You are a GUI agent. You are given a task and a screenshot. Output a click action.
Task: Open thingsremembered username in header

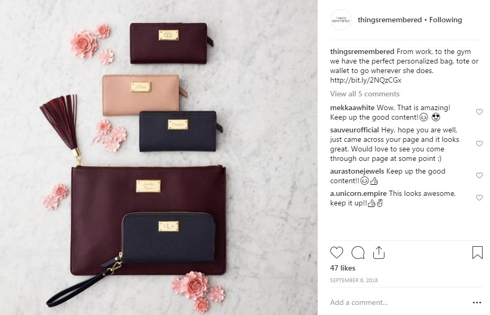coord(390,20)
